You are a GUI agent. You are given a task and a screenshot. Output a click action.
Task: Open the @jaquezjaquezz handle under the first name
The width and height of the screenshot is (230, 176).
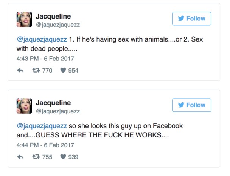pos(57,25)
